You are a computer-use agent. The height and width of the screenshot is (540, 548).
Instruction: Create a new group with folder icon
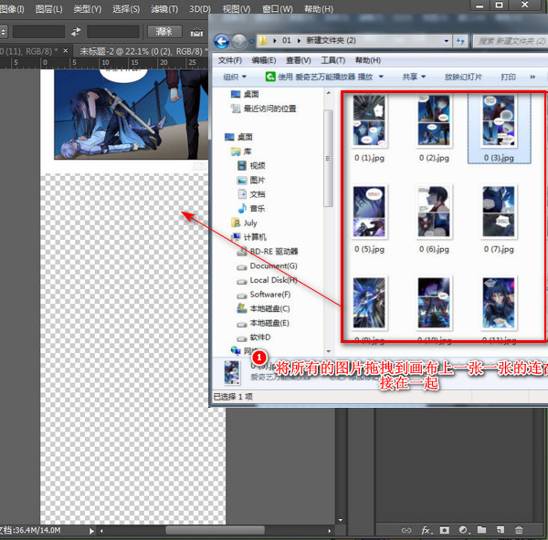[481, 530]
